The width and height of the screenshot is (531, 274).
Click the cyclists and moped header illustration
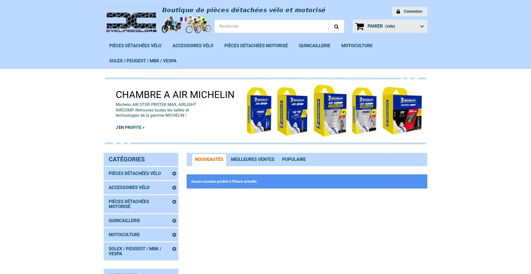186,24
